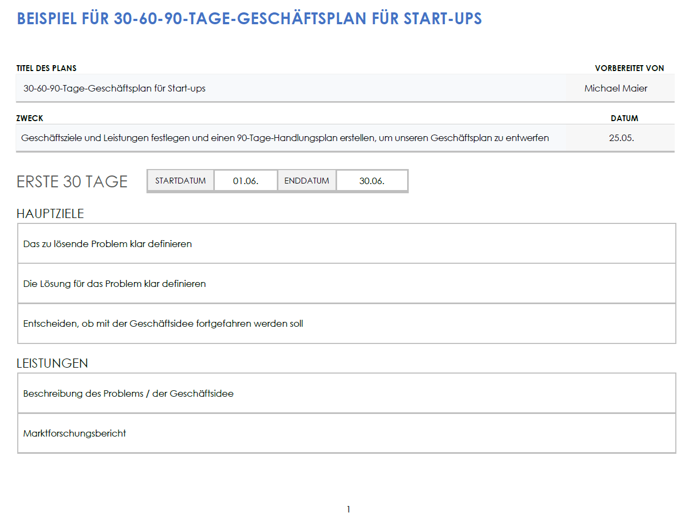Select the 'ENDDATUM' cell
Image resolution: width=692 pixels, height=527 pixels.
click(x=307, y=181)
